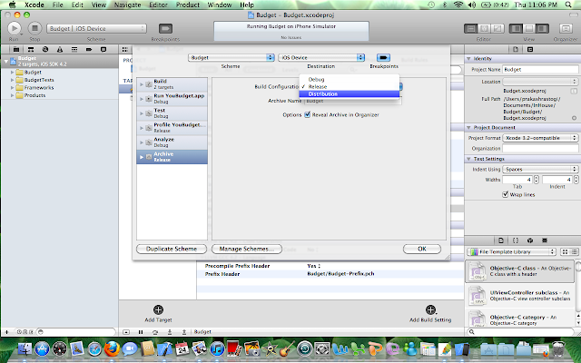
Task: Click the Run button in toolbar
Action: tap(15, 28)
